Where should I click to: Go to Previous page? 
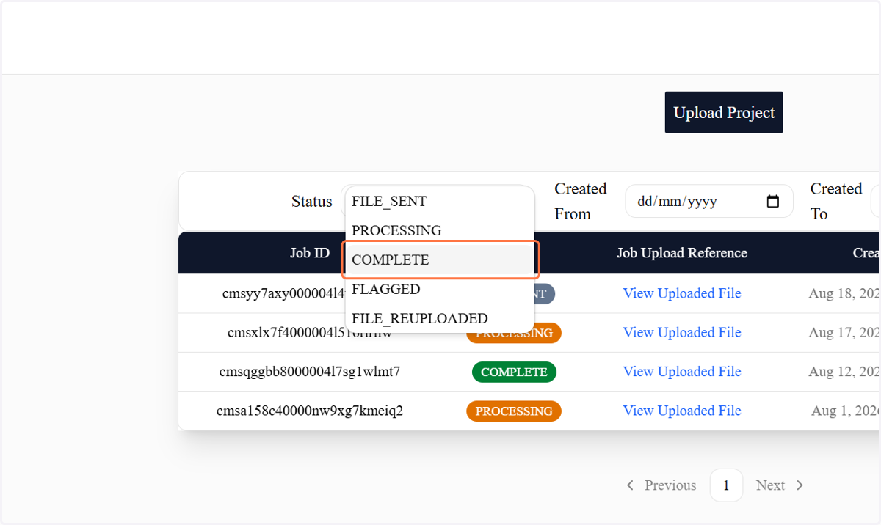(661, 485)
